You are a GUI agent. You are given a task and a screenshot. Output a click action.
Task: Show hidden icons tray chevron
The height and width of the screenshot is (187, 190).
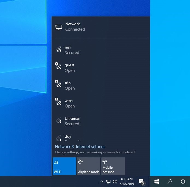[102, 182]
